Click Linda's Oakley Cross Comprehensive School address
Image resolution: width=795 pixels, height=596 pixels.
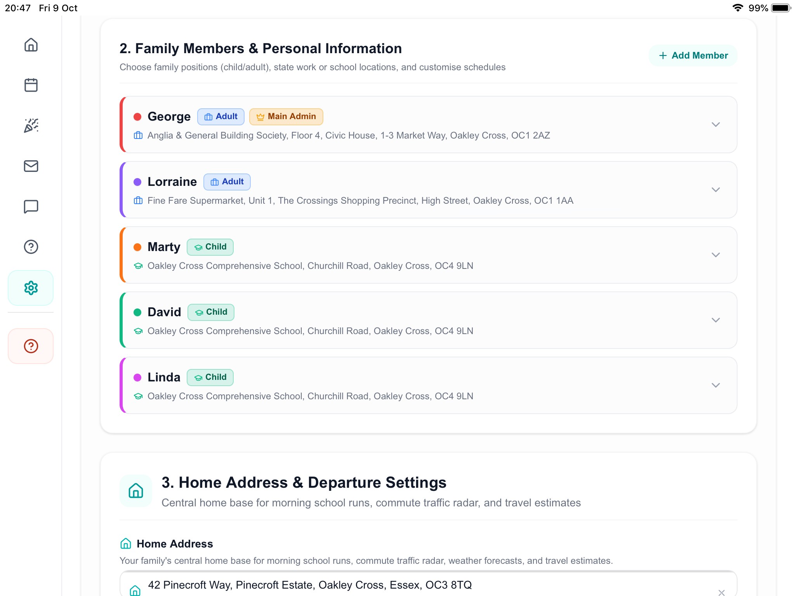coord(310,396)
